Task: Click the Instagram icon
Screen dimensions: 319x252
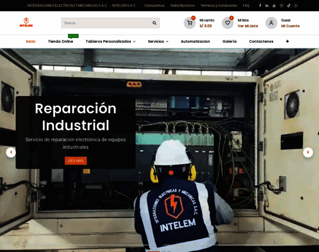Action: pos(282,5)
